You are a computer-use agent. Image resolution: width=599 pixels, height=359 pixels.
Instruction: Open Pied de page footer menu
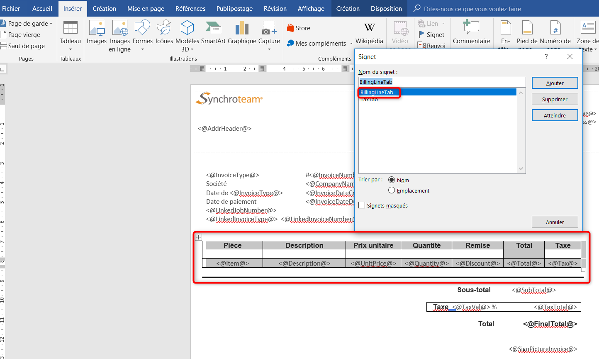click(x=527, y=34)
